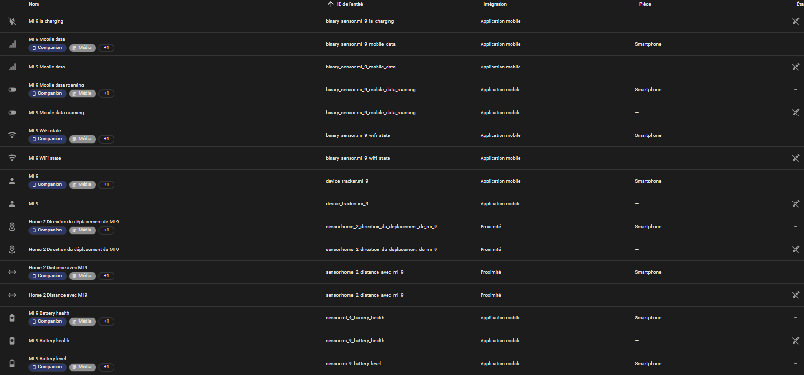
Task: Click Smartphone in labeled MI 9 WiFi state row
Action: pyautogui.click(x=648, y=135)
